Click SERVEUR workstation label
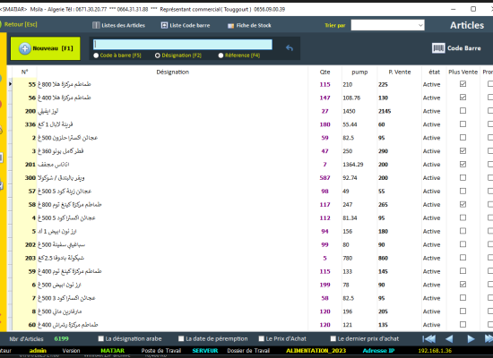Viewport: 493px width, 358px height. coord(205,351)
